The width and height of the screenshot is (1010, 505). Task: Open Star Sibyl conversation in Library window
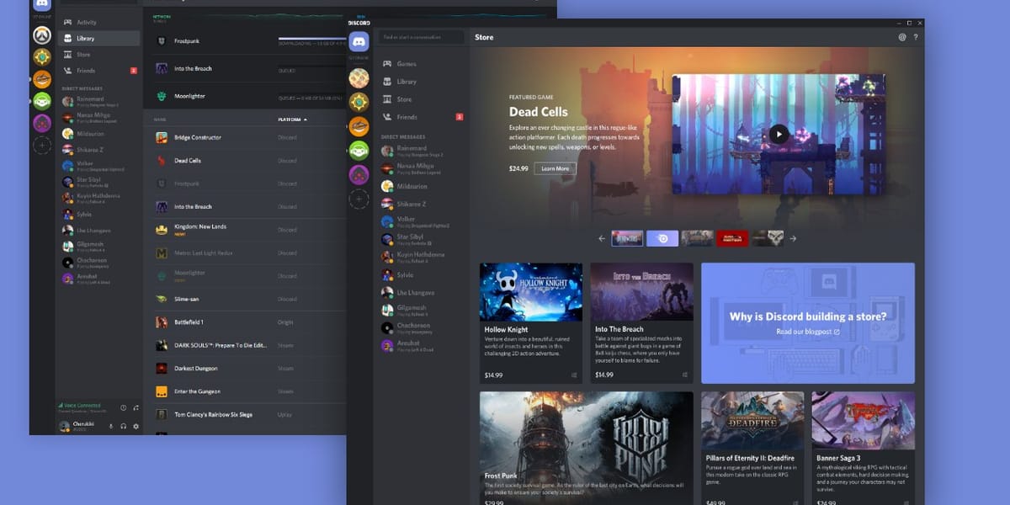(99, 181)
